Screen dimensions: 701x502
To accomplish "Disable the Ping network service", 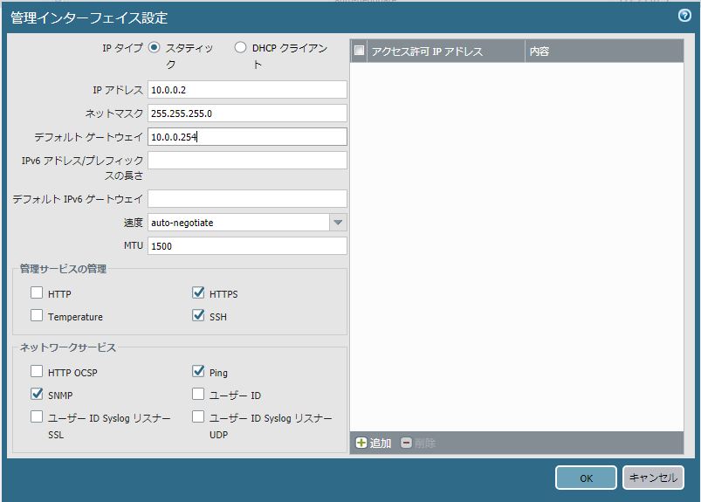I will [198, 372].
